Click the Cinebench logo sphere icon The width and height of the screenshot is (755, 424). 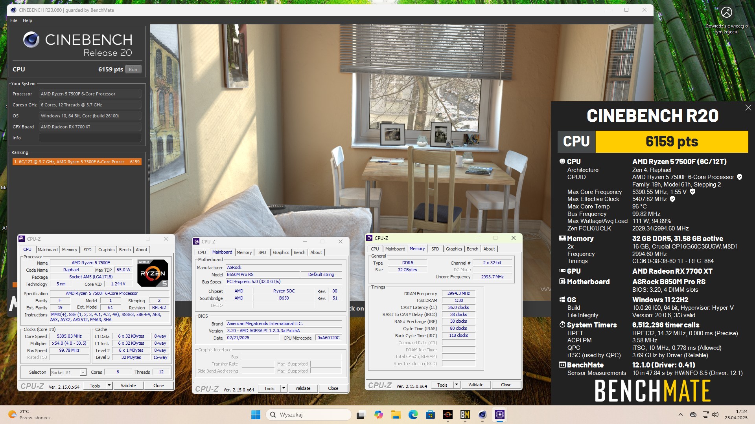(31, 39)
